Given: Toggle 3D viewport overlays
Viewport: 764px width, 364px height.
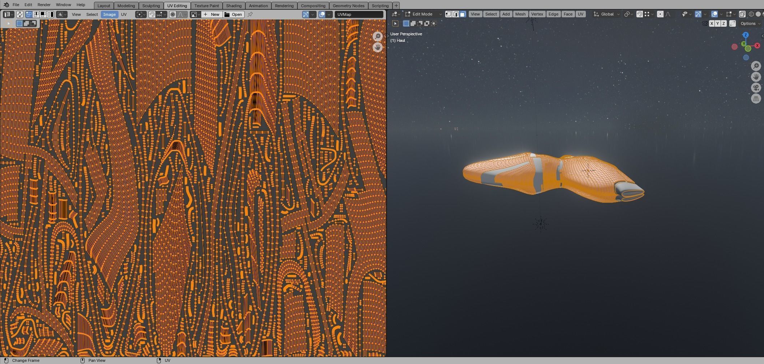Looking at the screenshot, I should (714, 14).
